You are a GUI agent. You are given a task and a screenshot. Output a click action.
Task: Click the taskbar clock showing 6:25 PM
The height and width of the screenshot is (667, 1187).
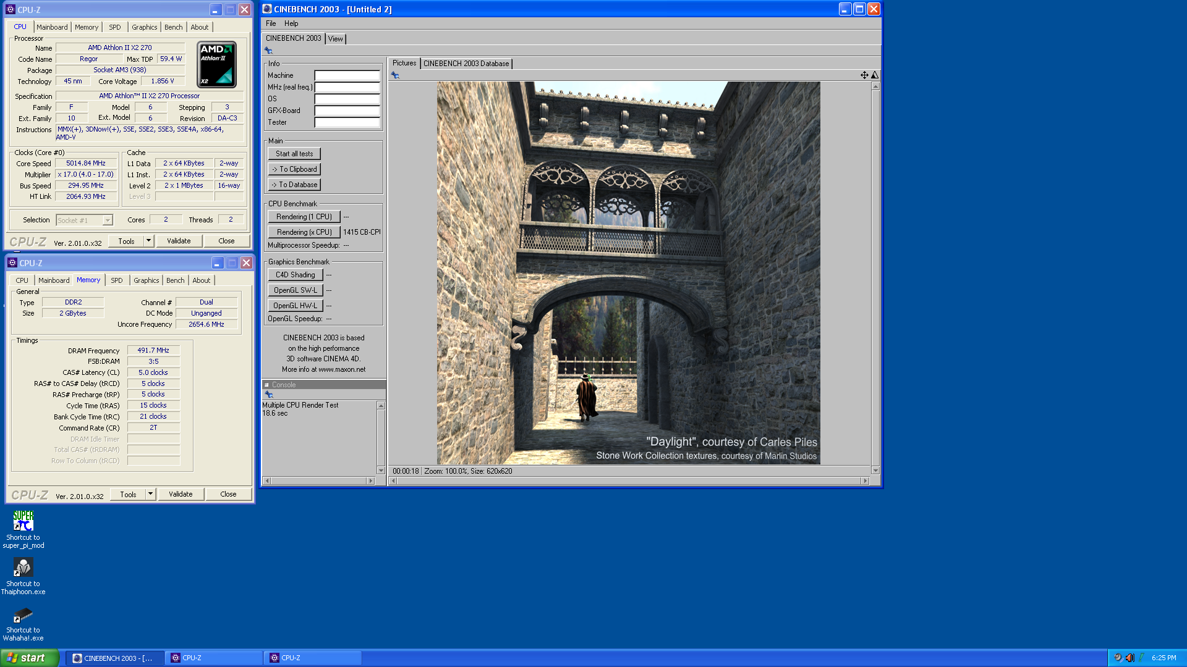pyautogui.click(x=1164, y=658)
